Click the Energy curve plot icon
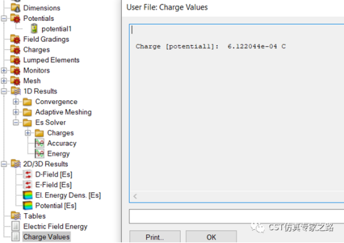Viewport: 344px width, 243px height. coord(39,154)
